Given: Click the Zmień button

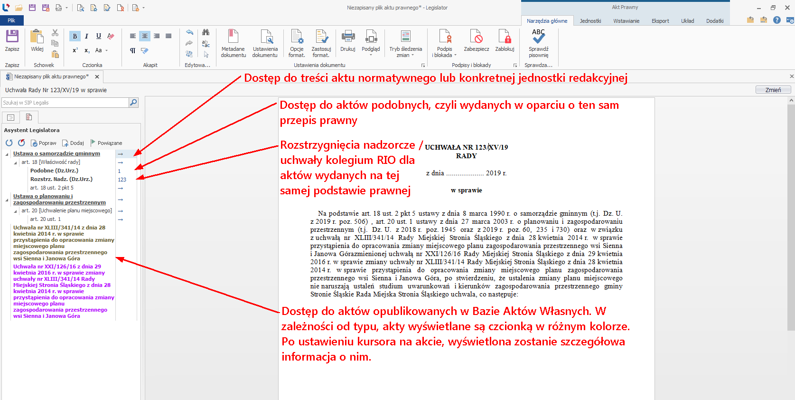Looking at the screenshot, I should (x=773, y=90).
